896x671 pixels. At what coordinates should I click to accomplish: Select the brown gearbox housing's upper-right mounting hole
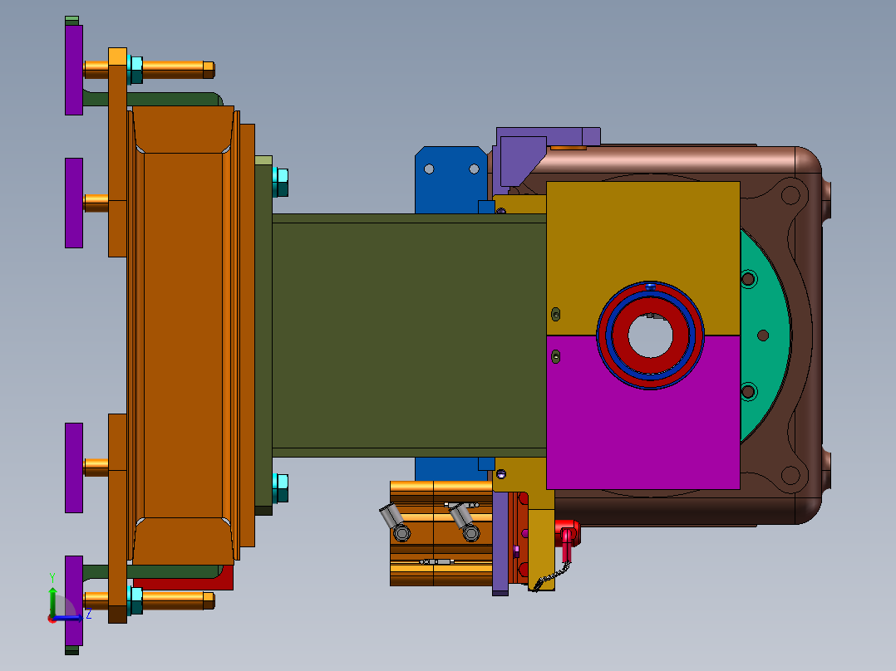pyautogui.click(x=790, y=194)
